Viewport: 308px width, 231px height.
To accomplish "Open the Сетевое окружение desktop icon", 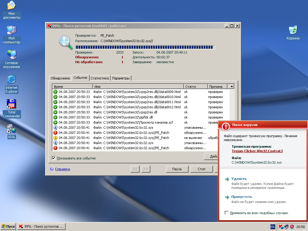I will click(11, 59).
